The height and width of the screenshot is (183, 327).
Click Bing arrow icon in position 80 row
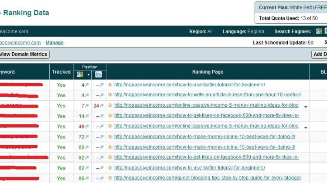(x=102, y=147)
